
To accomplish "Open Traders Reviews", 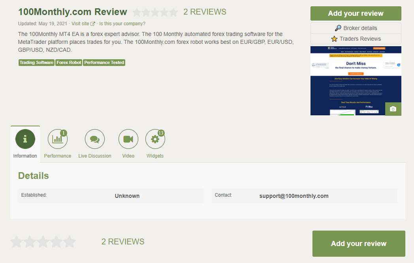I will coord(356,39).
